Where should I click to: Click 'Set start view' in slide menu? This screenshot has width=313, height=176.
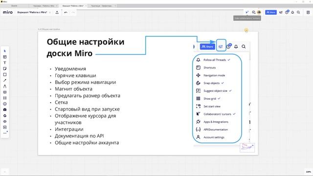click(x=212, y=107)
